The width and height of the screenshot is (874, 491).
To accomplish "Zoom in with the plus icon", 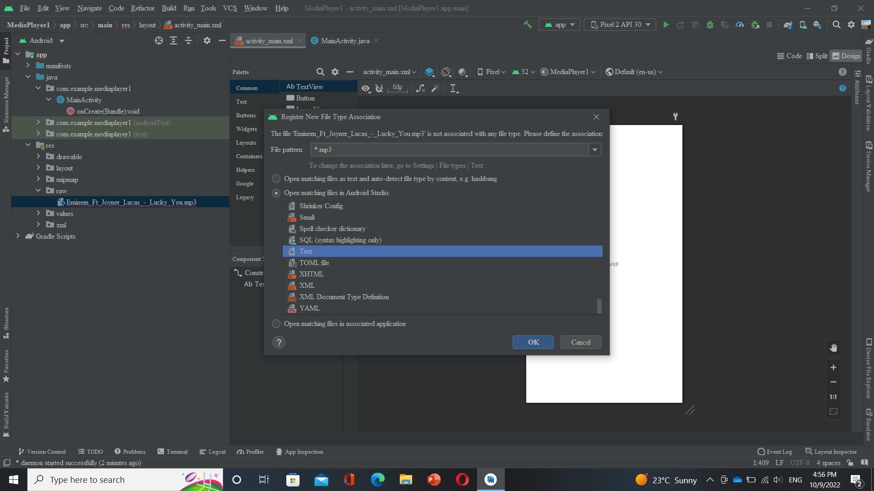I will point(833,367).
